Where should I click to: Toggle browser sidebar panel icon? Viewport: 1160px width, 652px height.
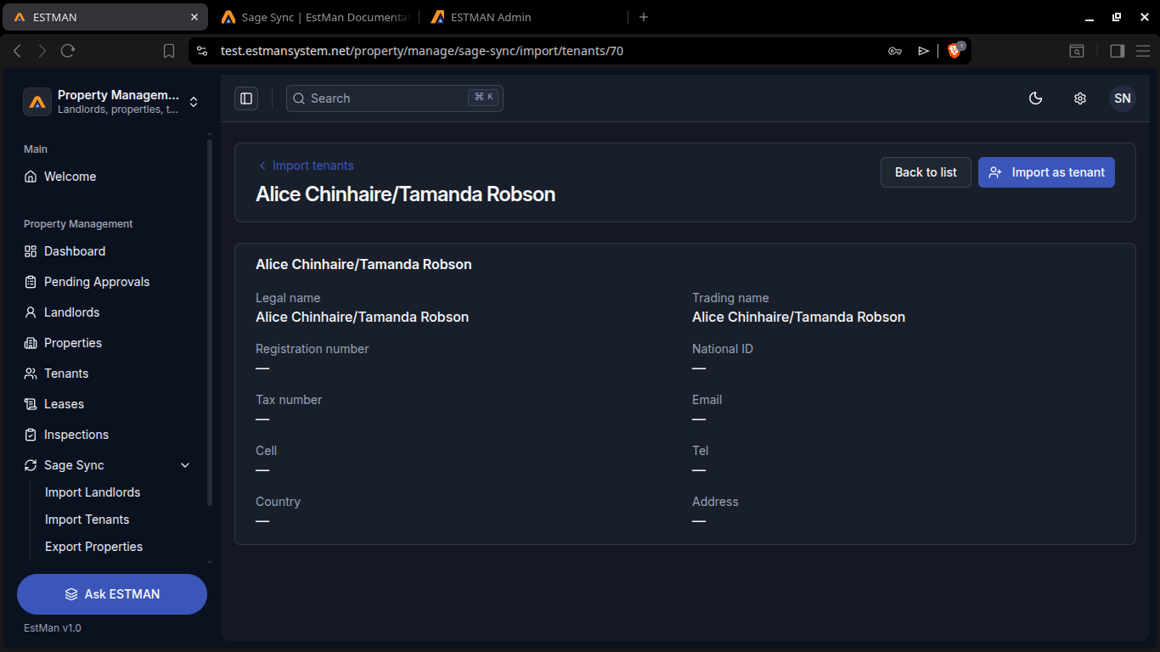(x=1118, y=51)
